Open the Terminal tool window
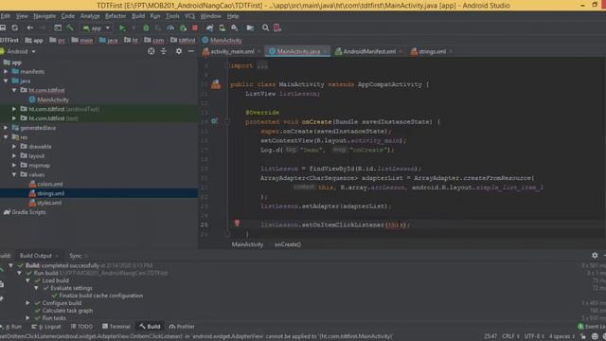Viewport: 606px width, 341px height. [116, 327]
